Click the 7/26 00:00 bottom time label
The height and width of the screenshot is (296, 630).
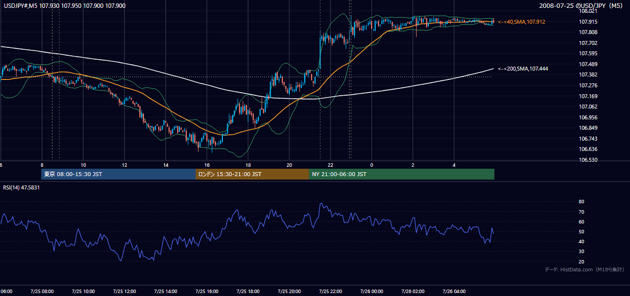tap(372, 291)
